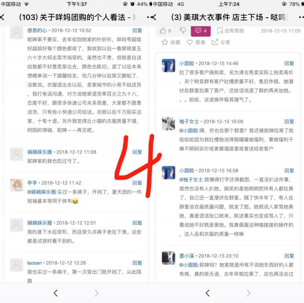This screenshot has width=304, height=303.
Task: Open the username link 娟娟娱乐圈 at 11:08
Action: point(40,152)
